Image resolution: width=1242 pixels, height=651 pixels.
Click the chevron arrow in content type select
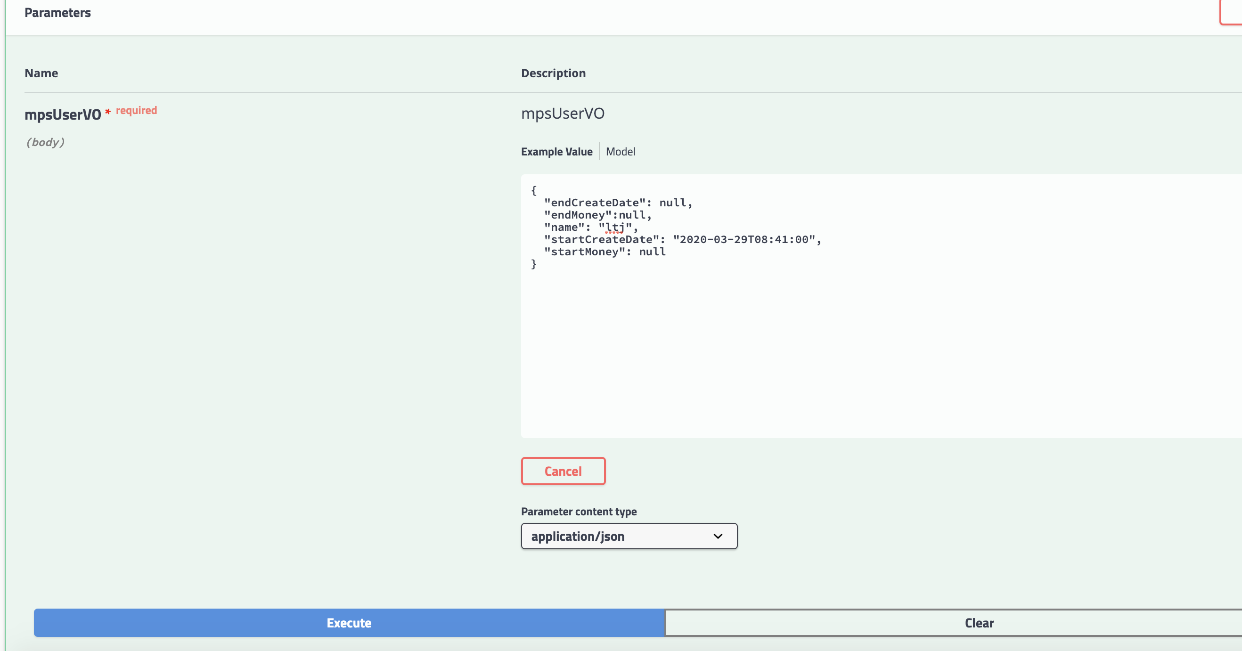point(718,536)
